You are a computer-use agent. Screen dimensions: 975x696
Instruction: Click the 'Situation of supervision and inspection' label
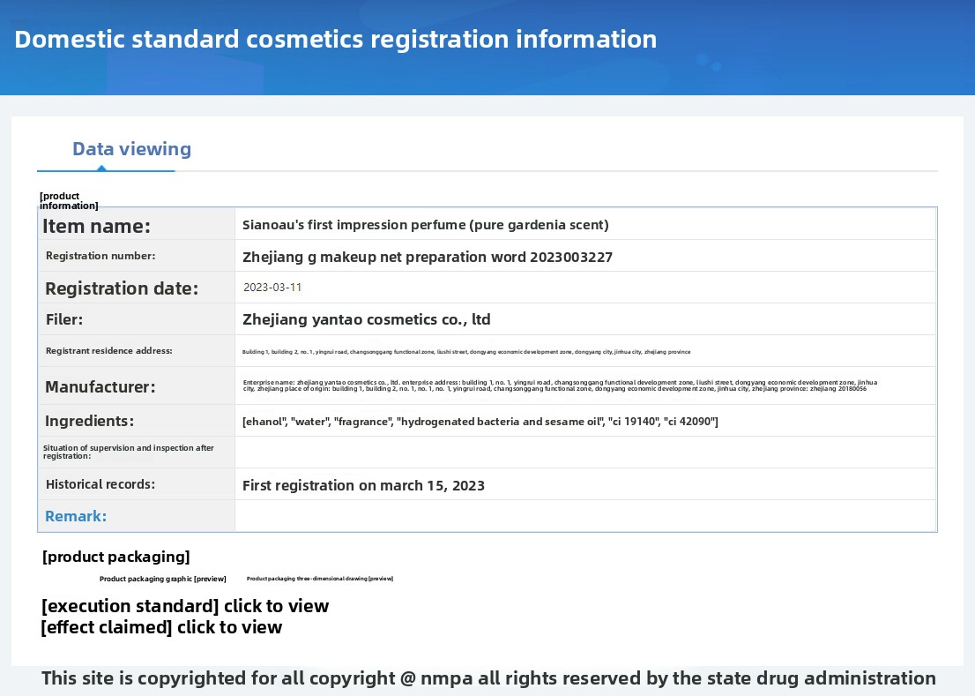129,452
